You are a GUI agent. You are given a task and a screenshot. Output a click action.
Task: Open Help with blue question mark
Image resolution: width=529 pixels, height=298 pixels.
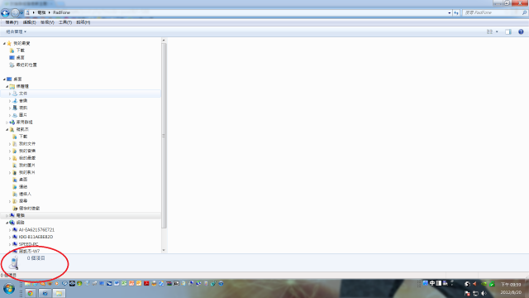(521, 31)
